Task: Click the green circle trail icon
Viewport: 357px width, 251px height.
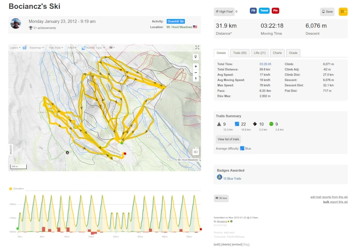Action: click(x=271, y=124)
